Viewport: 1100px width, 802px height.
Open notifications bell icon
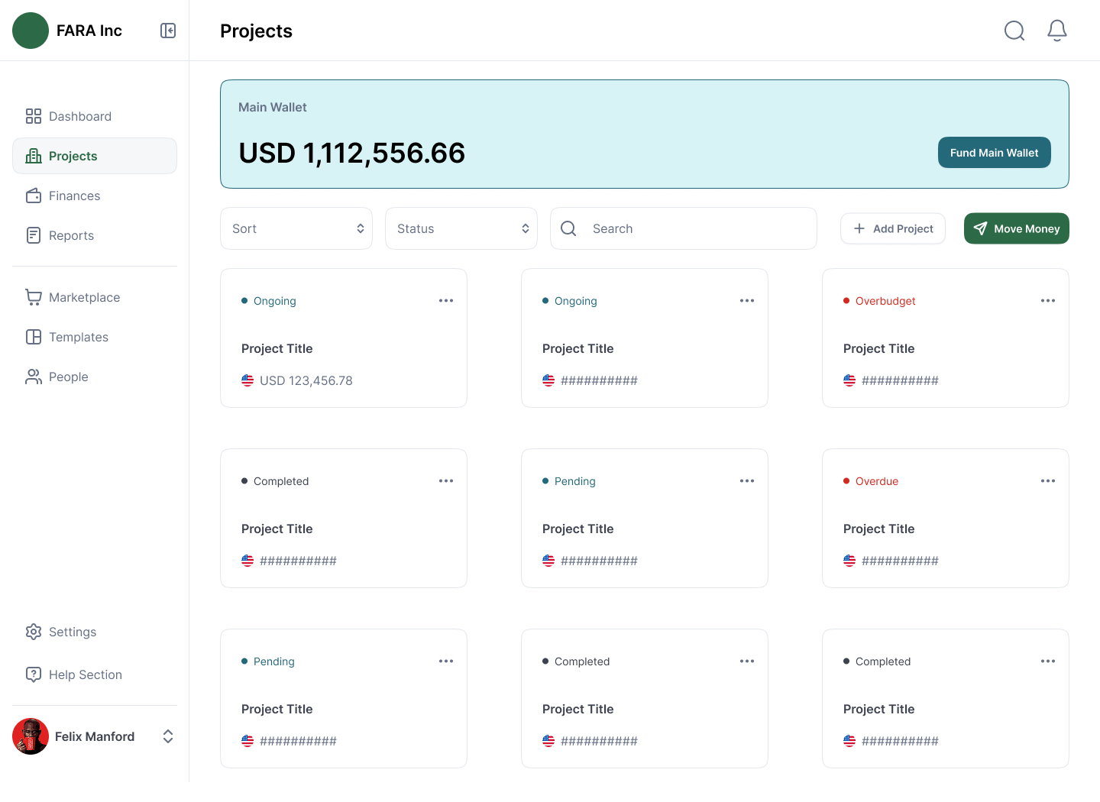(x=1056, y=31)
